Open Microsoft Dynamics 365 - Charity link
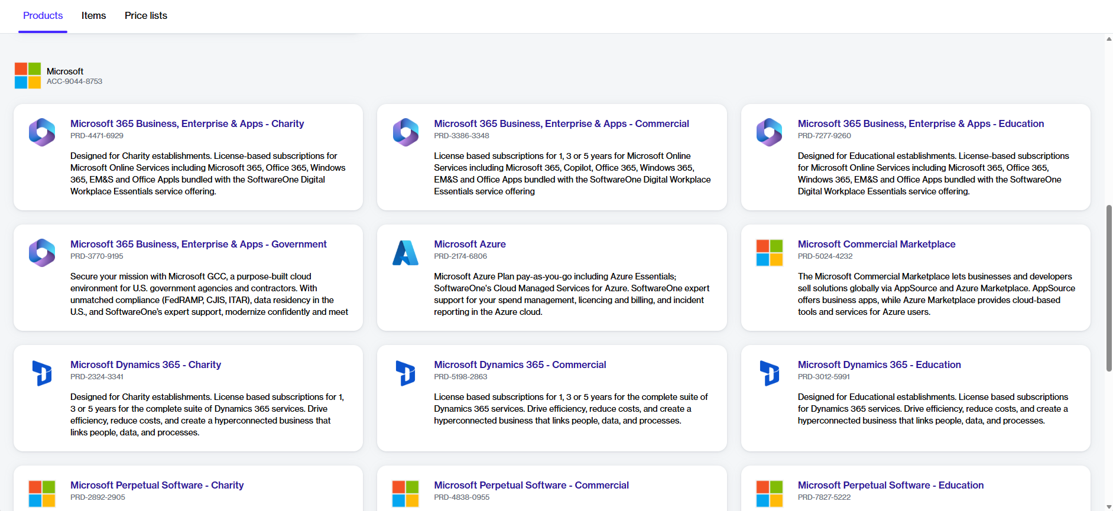Image resolution: width=1113 pixels, height=511 pixels. (145, 364)
